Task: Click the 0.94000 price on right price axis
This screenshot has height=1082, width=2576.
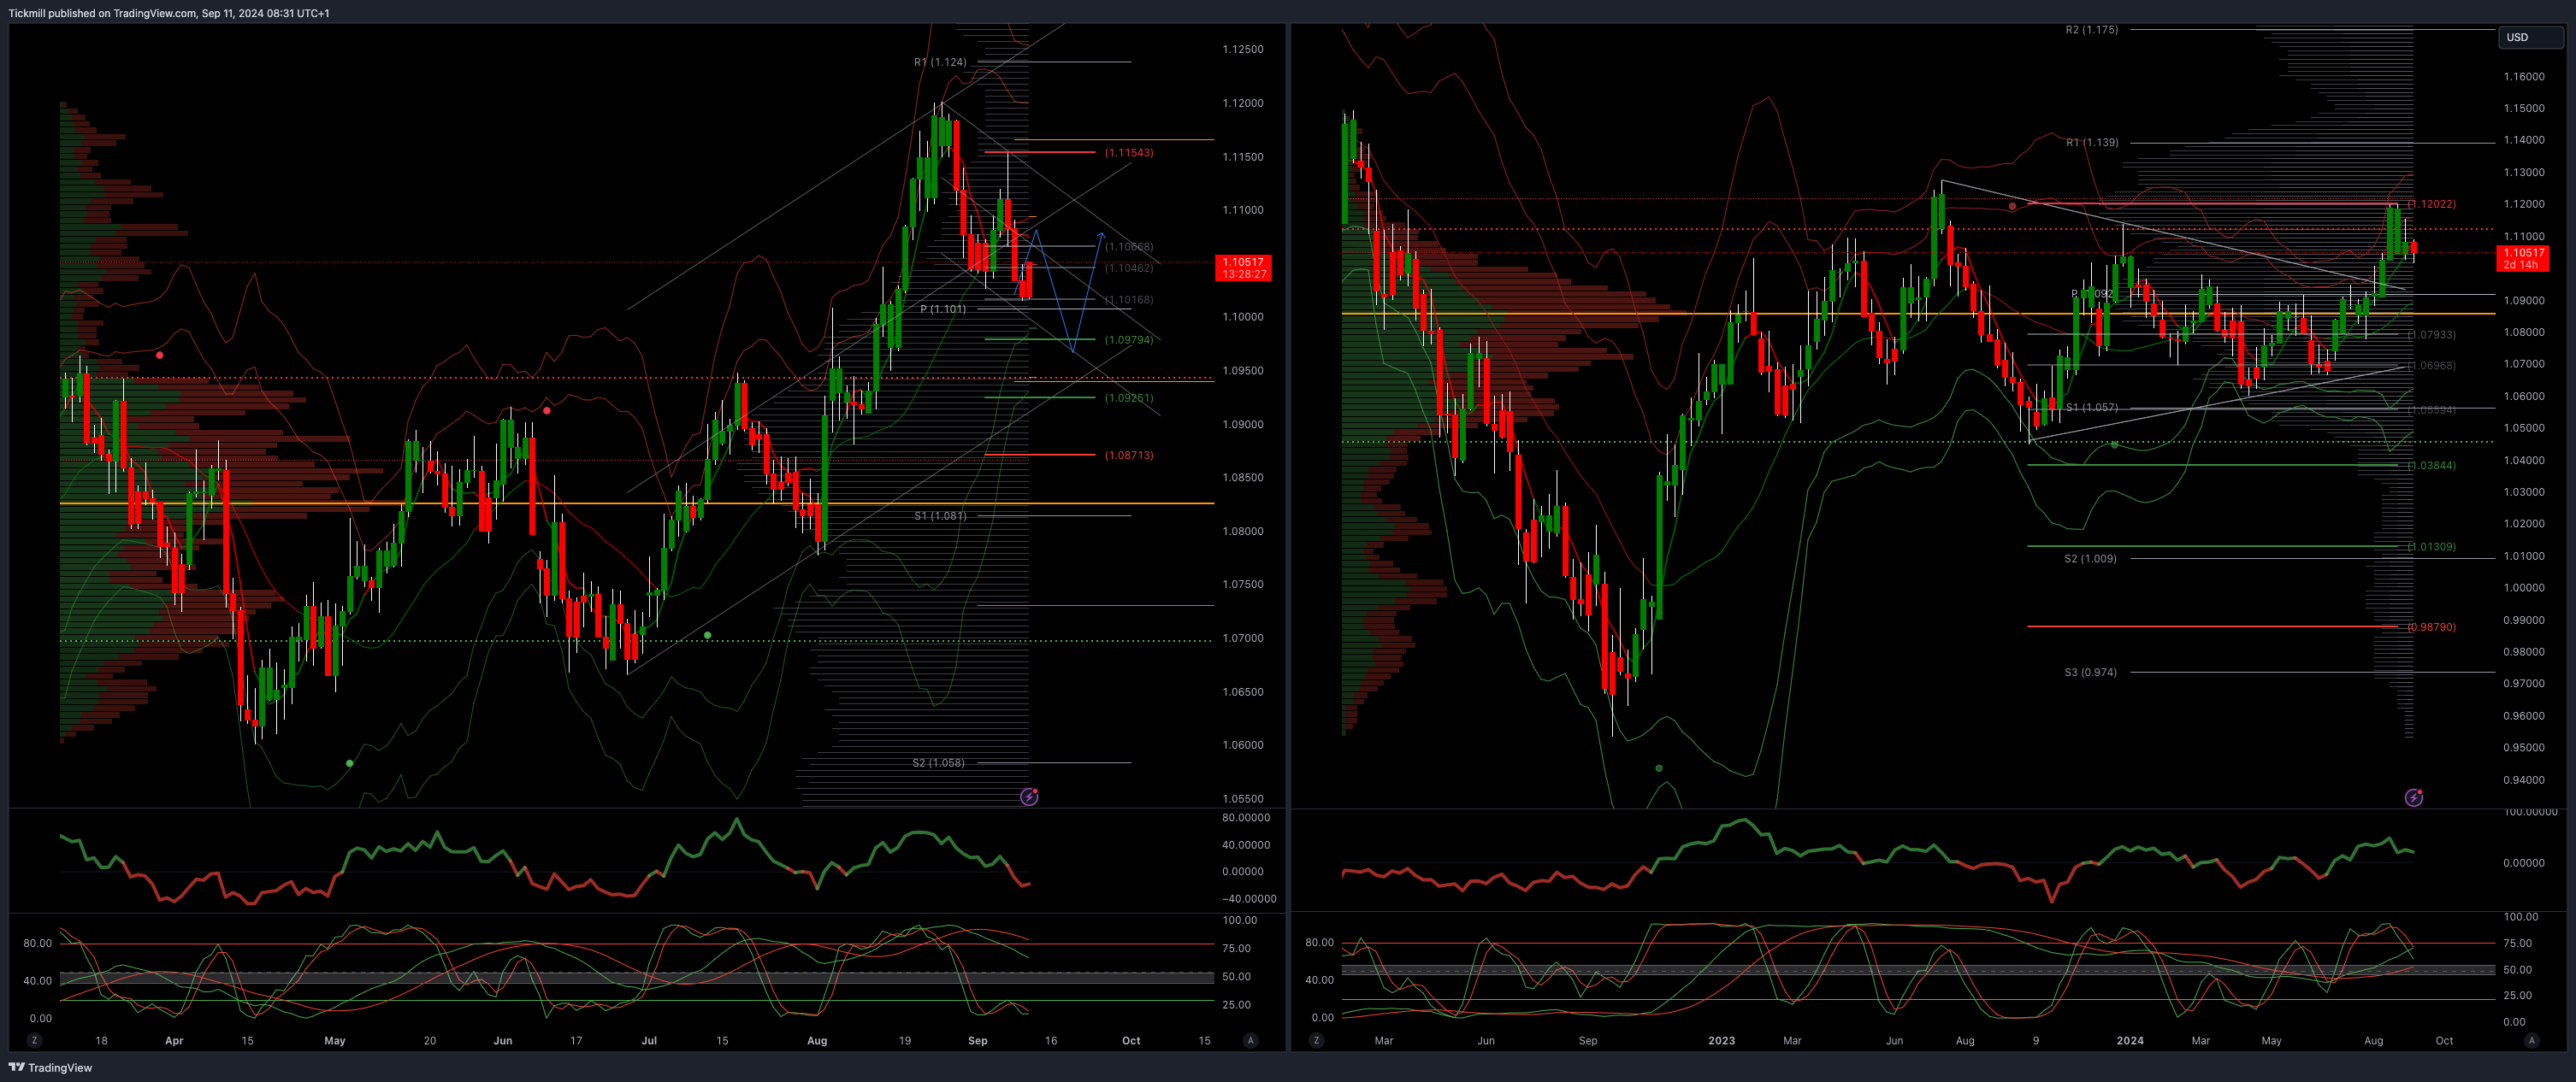Action: 2524,779
